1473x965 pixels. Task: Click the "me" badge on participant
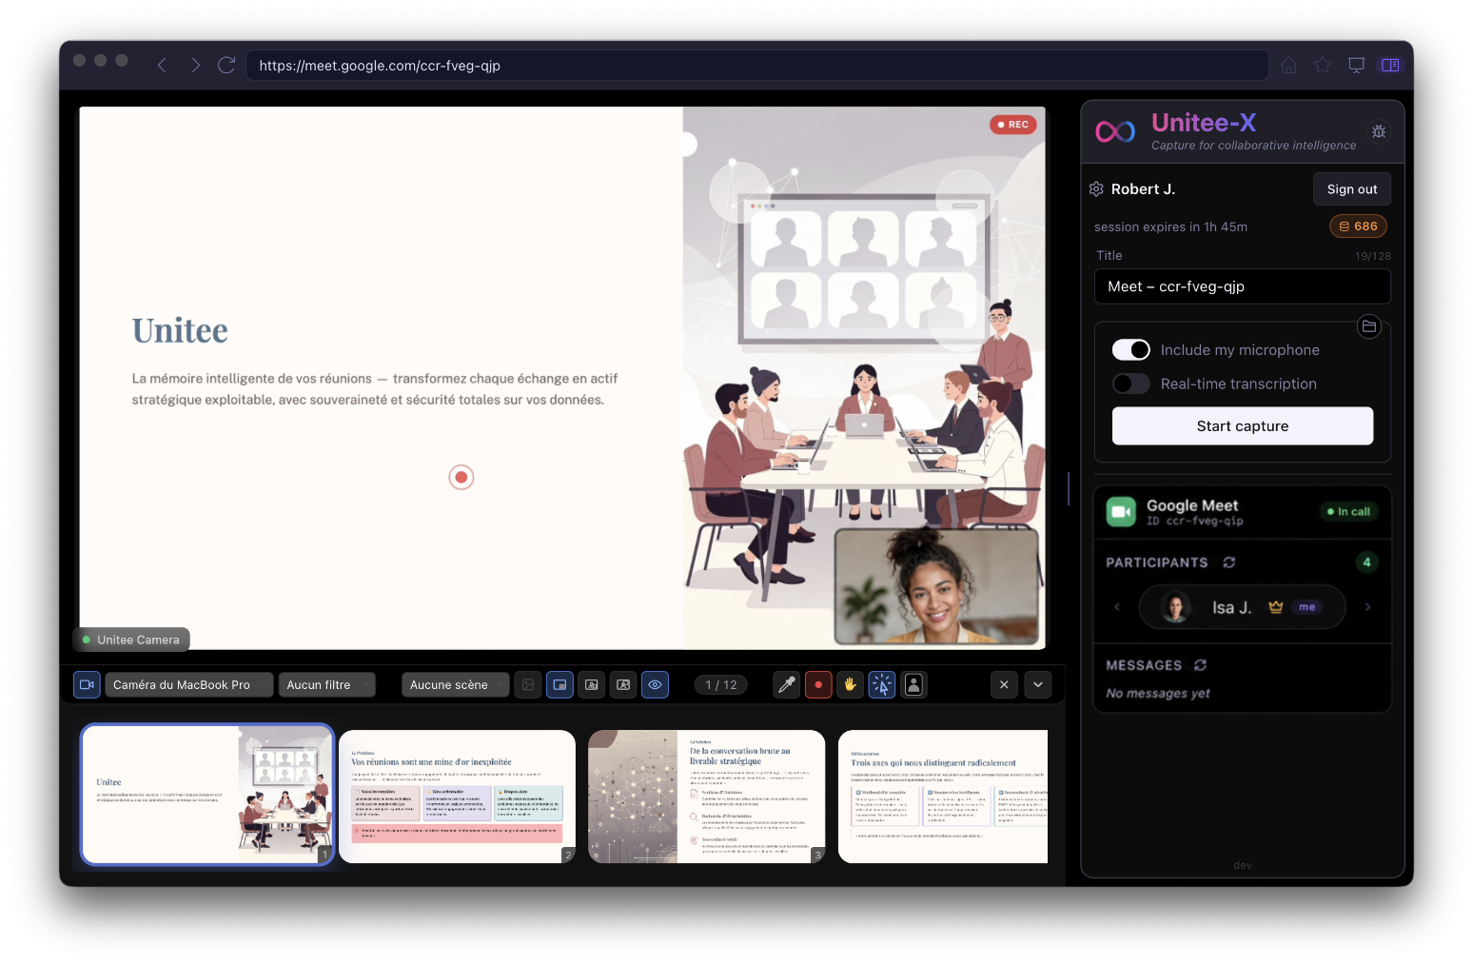point(1307,607)
